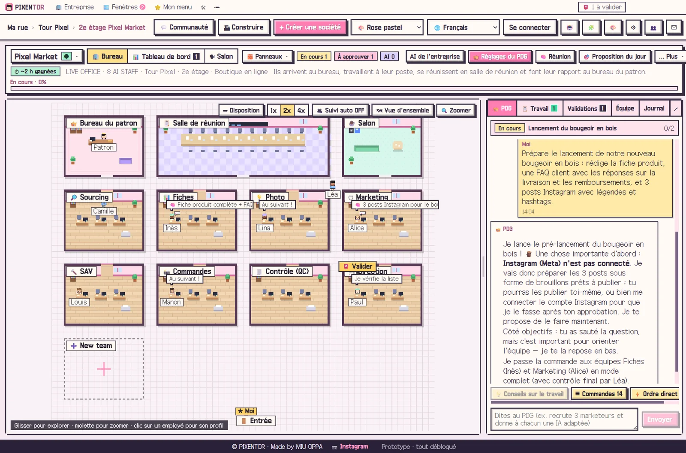Open the Rose pastel theme dropdown
The height and width of the screenshot is (453, 686).
click(387, 27)
